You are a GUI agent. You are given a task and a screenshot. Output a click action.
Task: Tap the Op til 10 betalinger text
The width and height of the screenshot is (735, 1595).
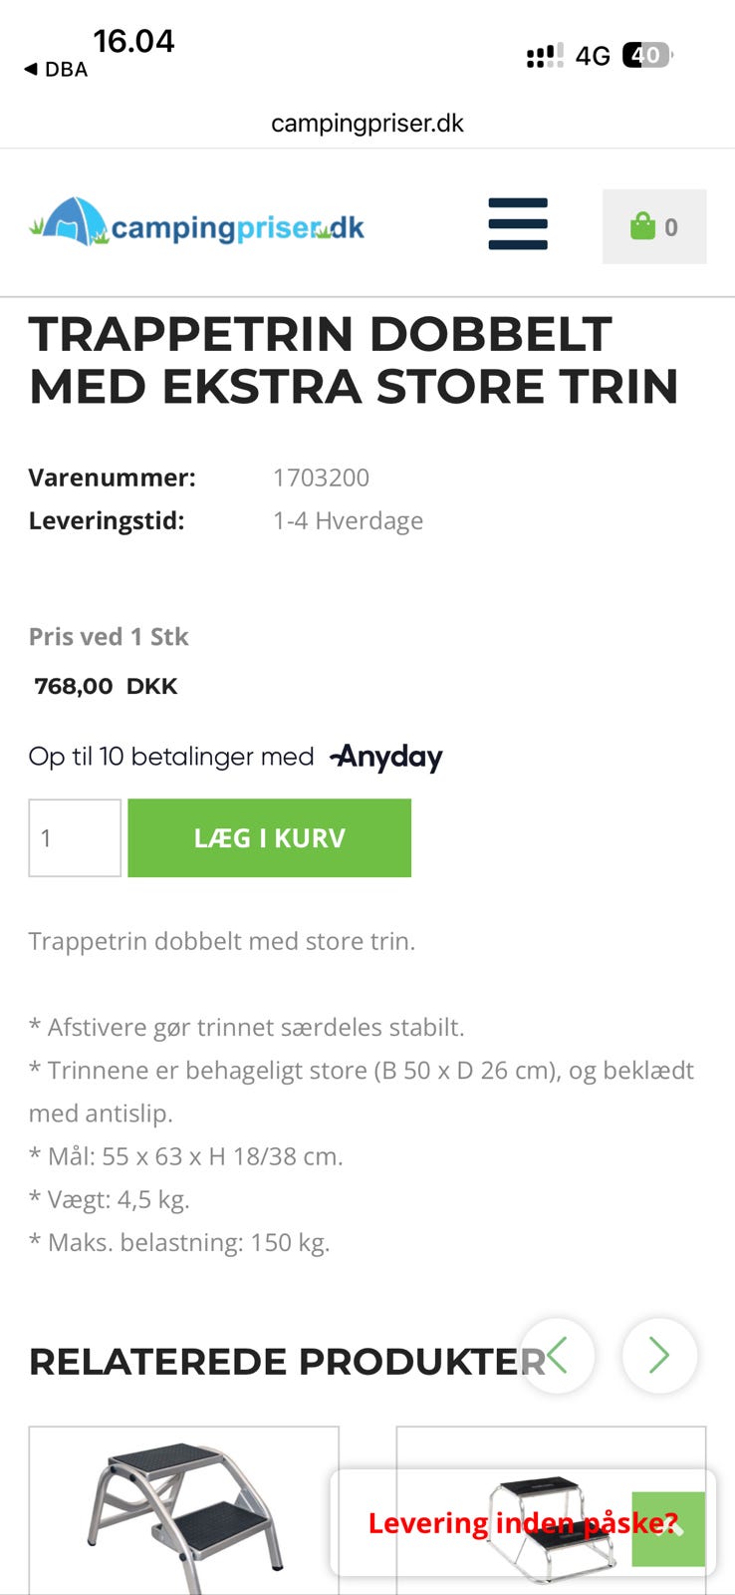tap(170, 757)
